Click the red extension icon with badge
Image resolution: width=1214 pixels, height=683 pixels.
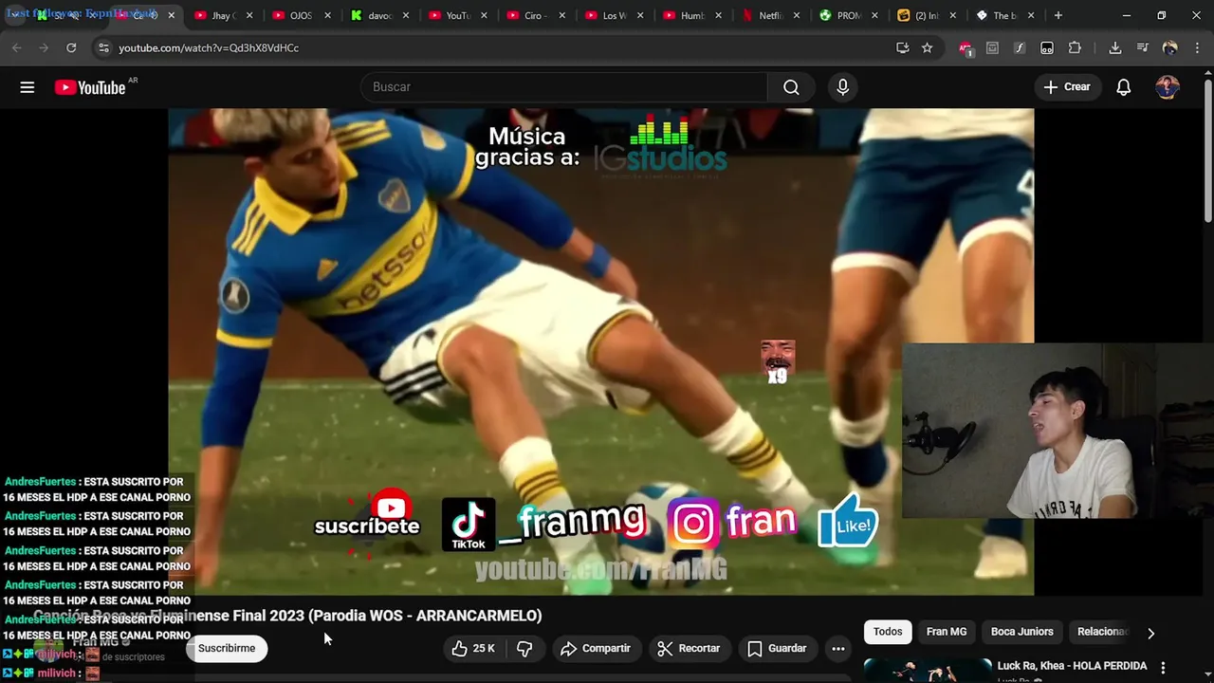966,47
